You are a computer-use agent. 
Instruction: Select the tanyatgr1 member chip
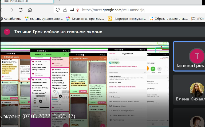(x=114, y=63)
